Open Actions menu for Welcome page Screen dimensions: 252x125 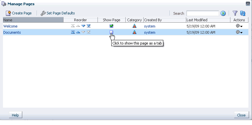tap(239, 26)
